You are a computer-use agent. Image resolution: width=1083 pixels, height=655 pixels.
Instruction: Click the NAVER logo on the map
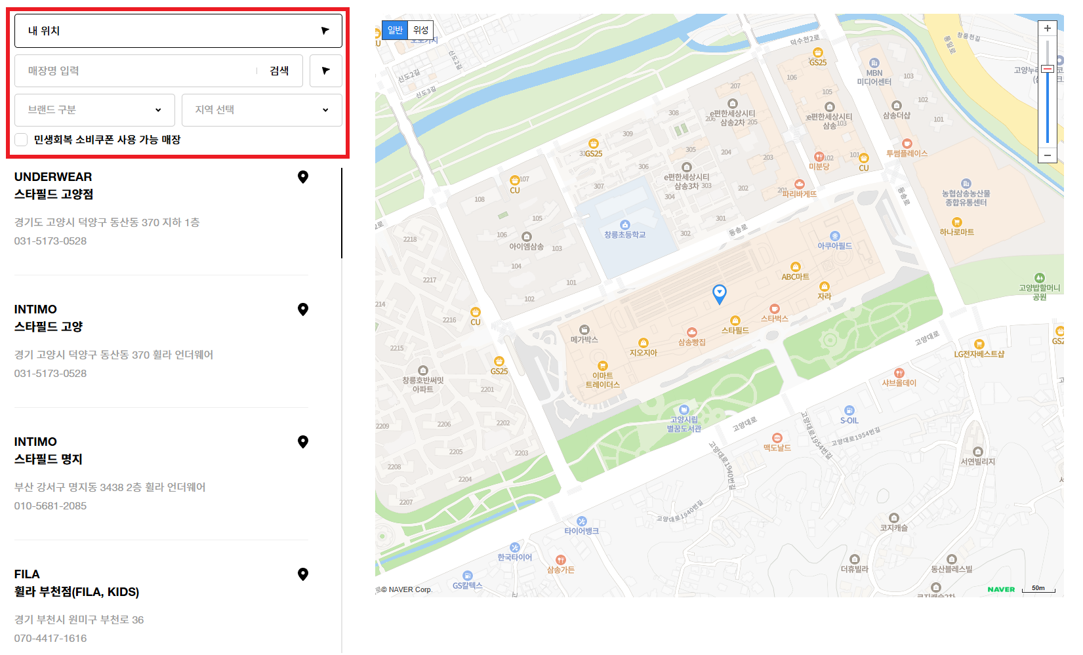(x=1001, y=589)
